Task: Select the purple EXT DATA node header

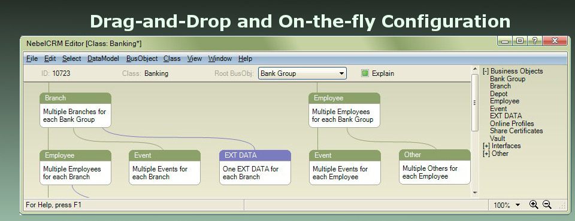Action: pos(255,155)
